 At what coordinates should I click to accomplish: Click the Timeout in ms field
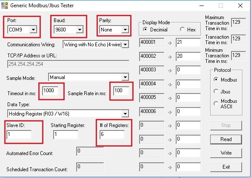50,91
